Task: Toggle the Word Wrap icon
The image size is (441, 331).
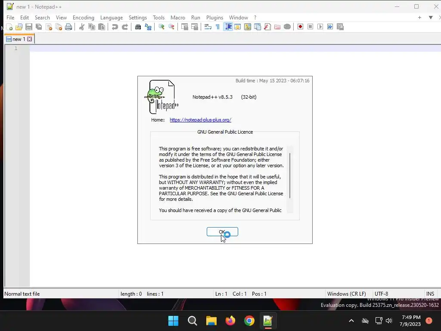Action: pos(208,27)
